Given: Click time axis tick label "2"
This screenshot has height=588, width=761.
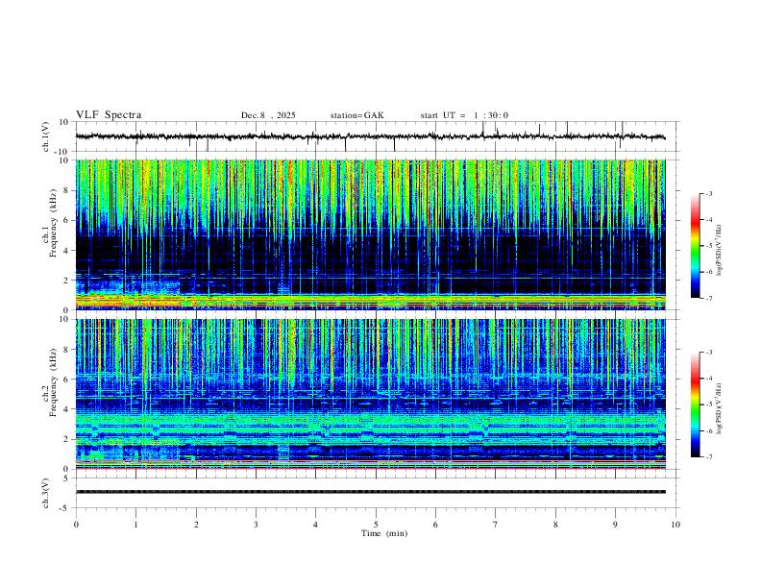Looking at the screenshot, I should 196,525.
